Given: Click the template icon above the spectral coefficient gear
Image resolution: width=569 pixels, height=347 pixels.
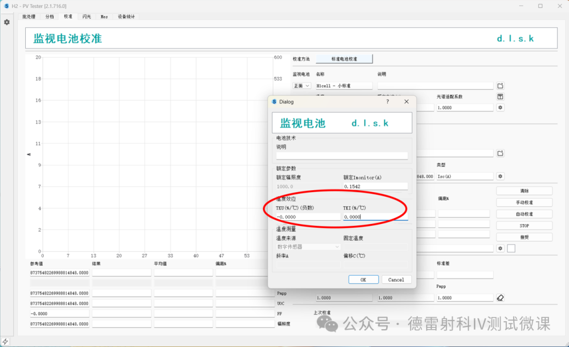Looking at the screenshot, I should 501,97.
